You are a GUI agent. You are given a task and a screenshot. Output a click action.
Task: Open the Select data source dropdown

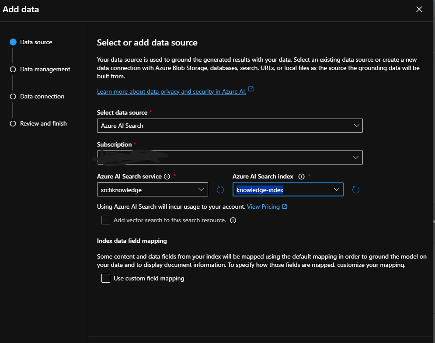tap(230, 126)
